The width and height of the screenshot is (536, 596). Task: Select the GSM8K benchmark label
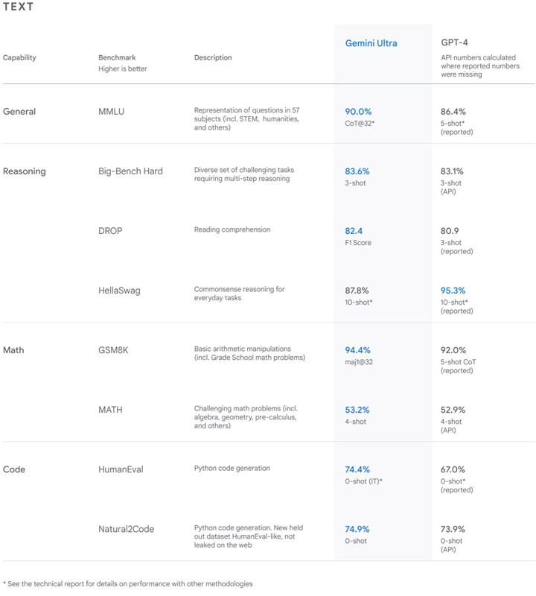pyautogui.click(x=113, y=350)
